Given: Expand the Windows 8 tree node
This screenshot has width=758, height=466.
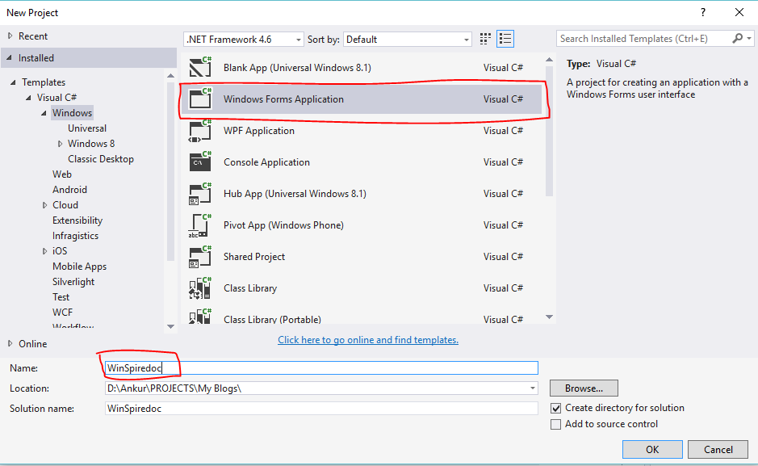Looking at the screenshot, I should coord(60,143).
